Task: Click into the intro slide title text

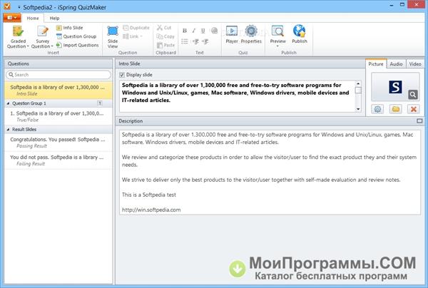Action: coord(237,96)
